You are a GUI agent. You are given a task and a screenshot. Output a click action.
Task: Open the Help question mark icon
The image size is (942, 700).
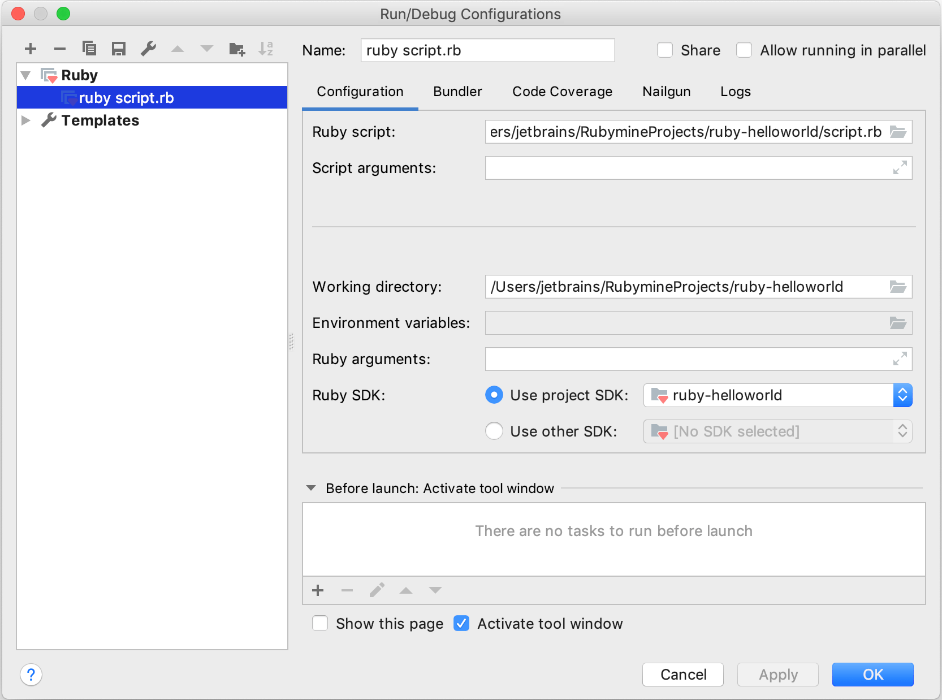pyautogui.click(x=31, y=675)
